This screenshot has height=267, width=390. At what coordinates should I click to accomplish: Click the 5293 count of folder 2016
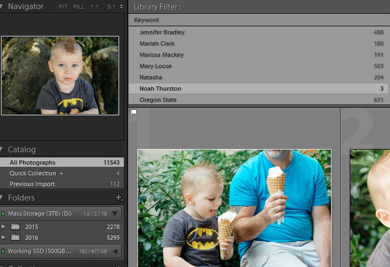pyautogui.click(x=113, y=237)
